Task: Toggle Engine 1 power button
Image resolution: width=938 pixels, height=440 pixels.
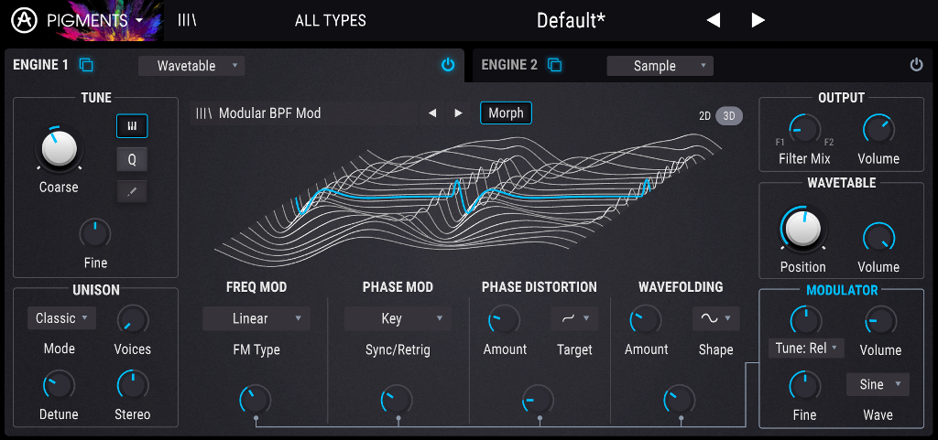Action: click(447, 65)
